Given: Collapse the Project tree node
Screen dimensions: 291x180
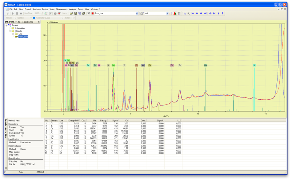Looking at the screenshot, I should [6, 25].
